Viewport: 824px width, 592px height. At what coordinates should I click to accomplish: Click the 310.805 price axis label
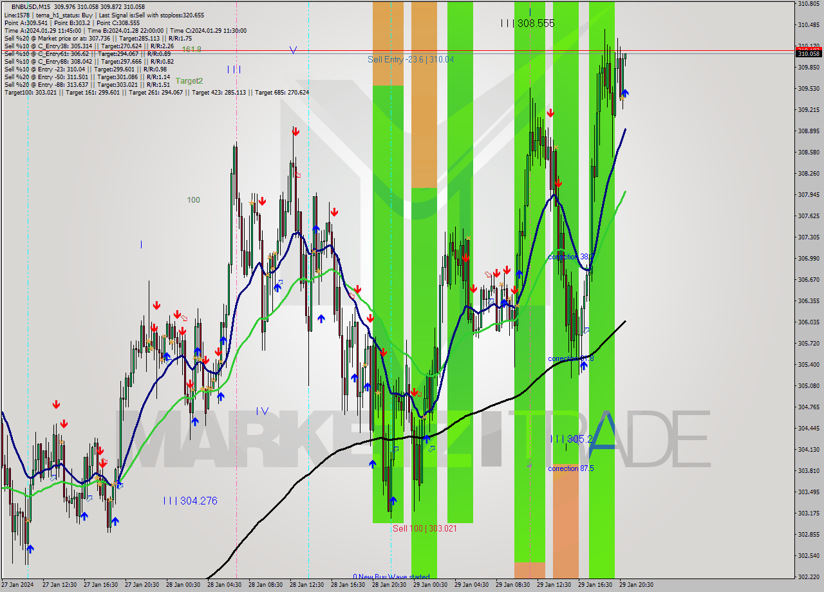click(x=809, y=4)
